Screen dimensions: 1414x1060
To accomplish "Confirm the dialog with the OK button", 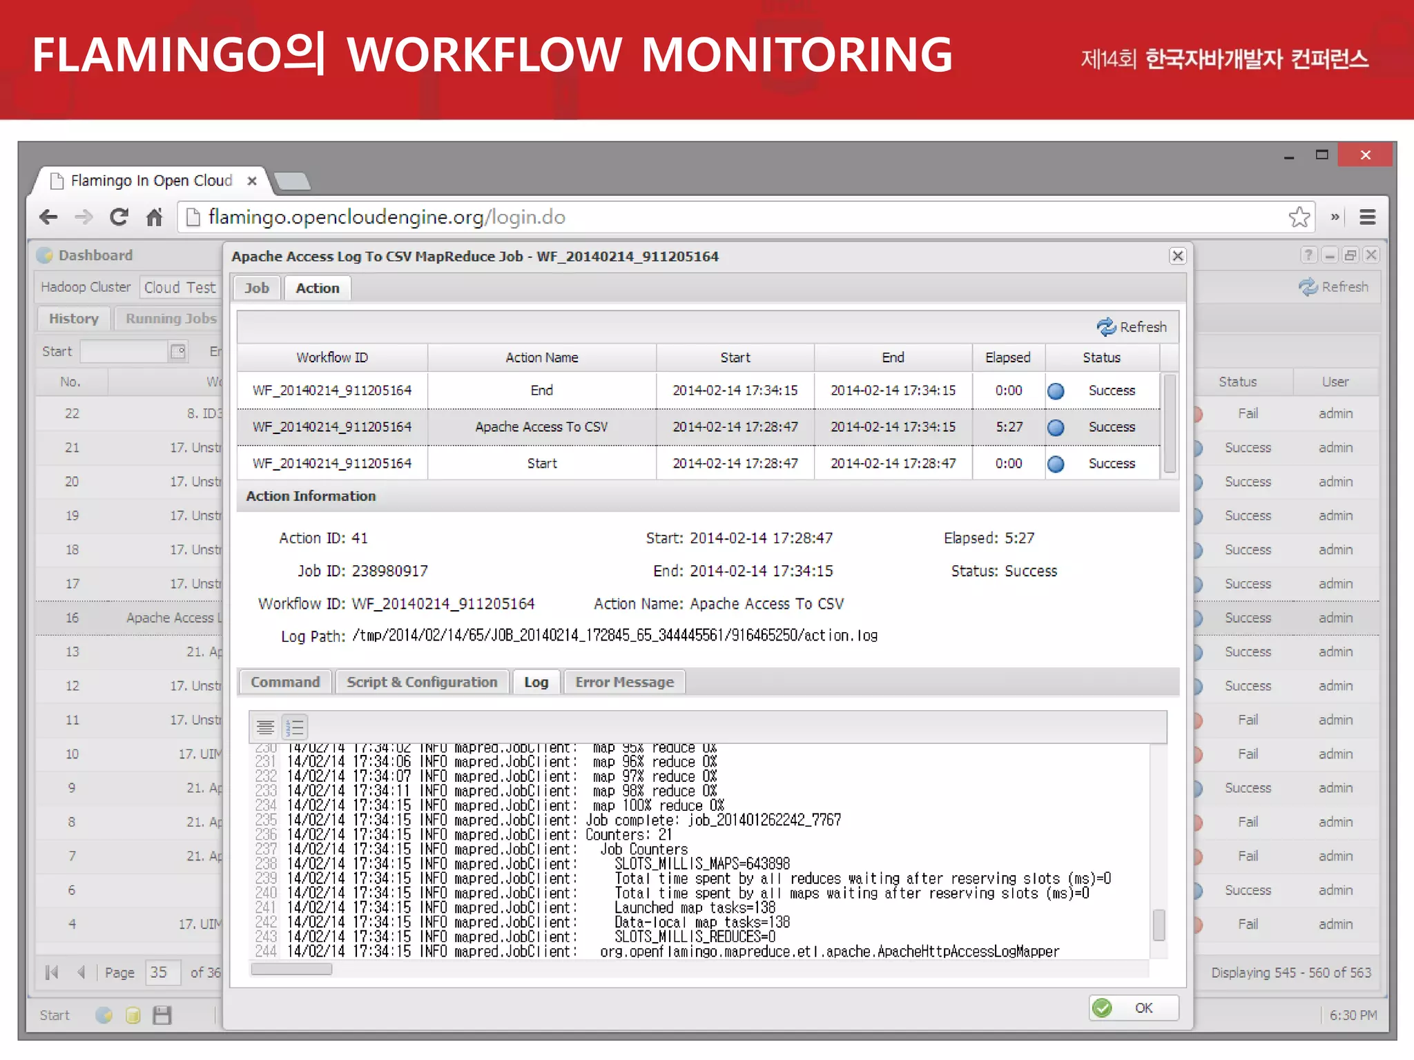I will 1134,1008.
